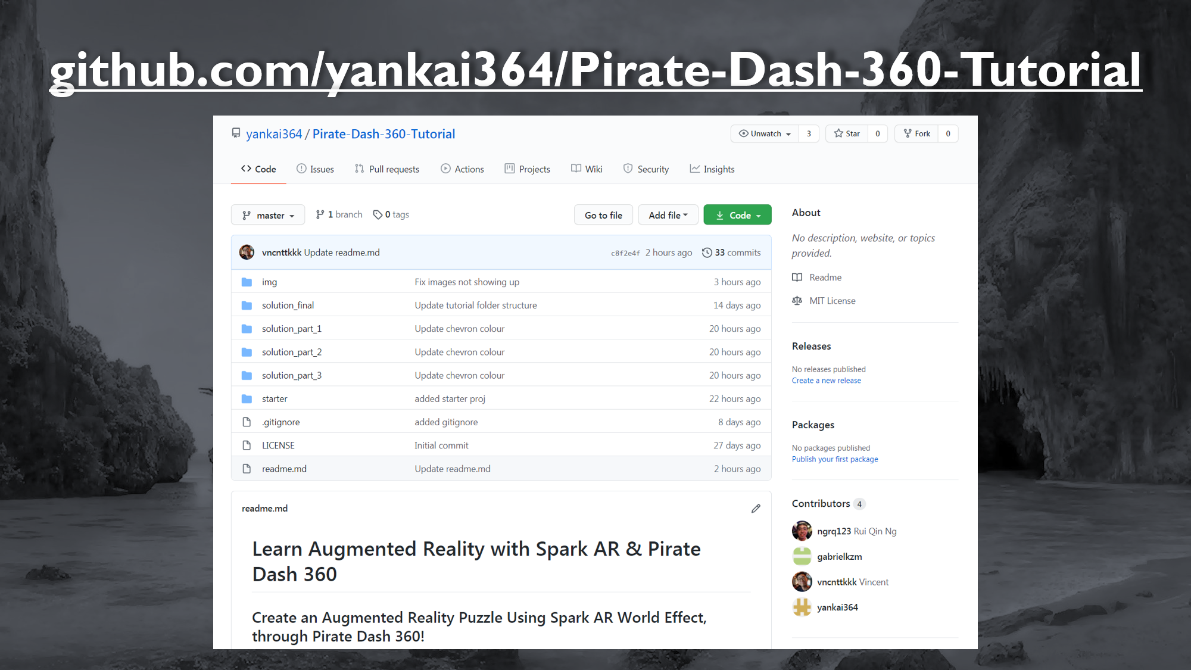Open the green Code download dropdown
The width and height of the screenshot is (1191, 670).
(x=737, y=215)
